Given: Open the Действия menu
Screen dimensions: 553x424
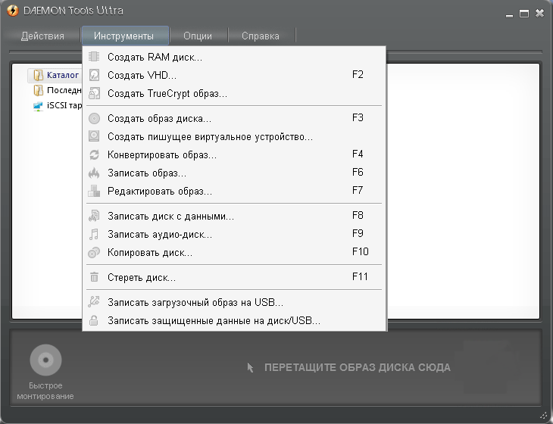Looking at the screenshot, I should pos(42,36).
